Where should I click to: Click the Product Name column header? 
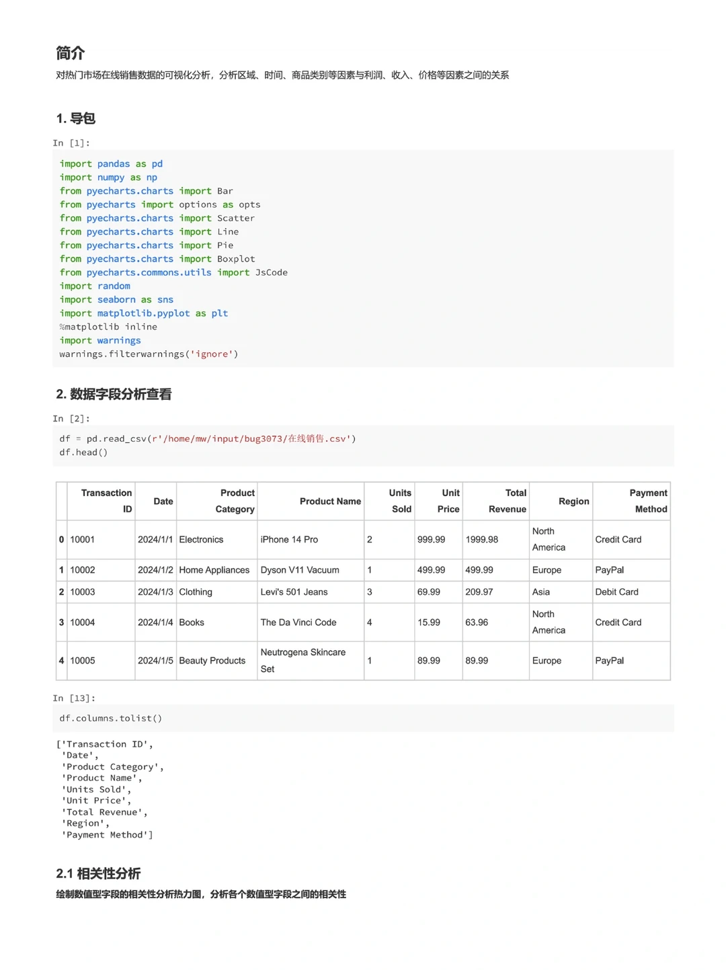tap(330, 501)
